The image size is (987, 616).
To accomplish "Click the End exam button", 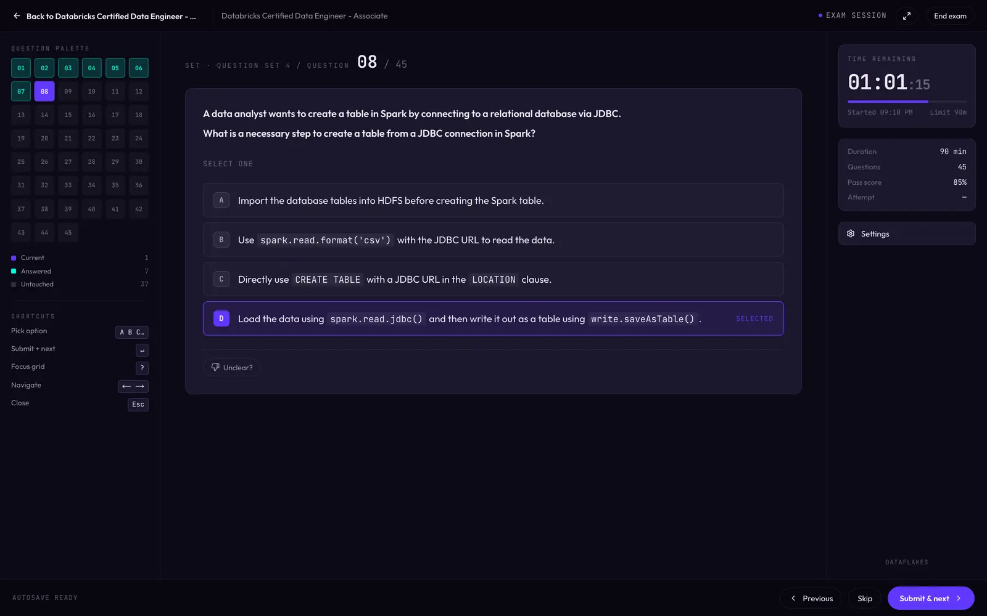I will coord(950,16).
